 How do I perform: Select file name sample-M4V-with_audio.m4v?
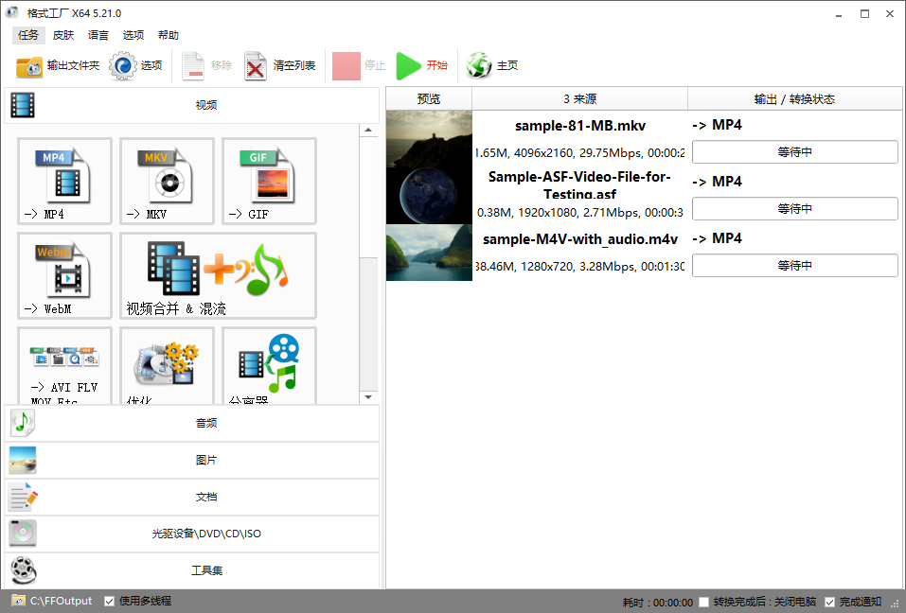580,239
